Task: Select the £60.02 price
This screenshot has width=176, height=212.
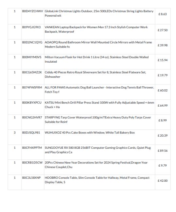Action: click(x=163, y=90)
